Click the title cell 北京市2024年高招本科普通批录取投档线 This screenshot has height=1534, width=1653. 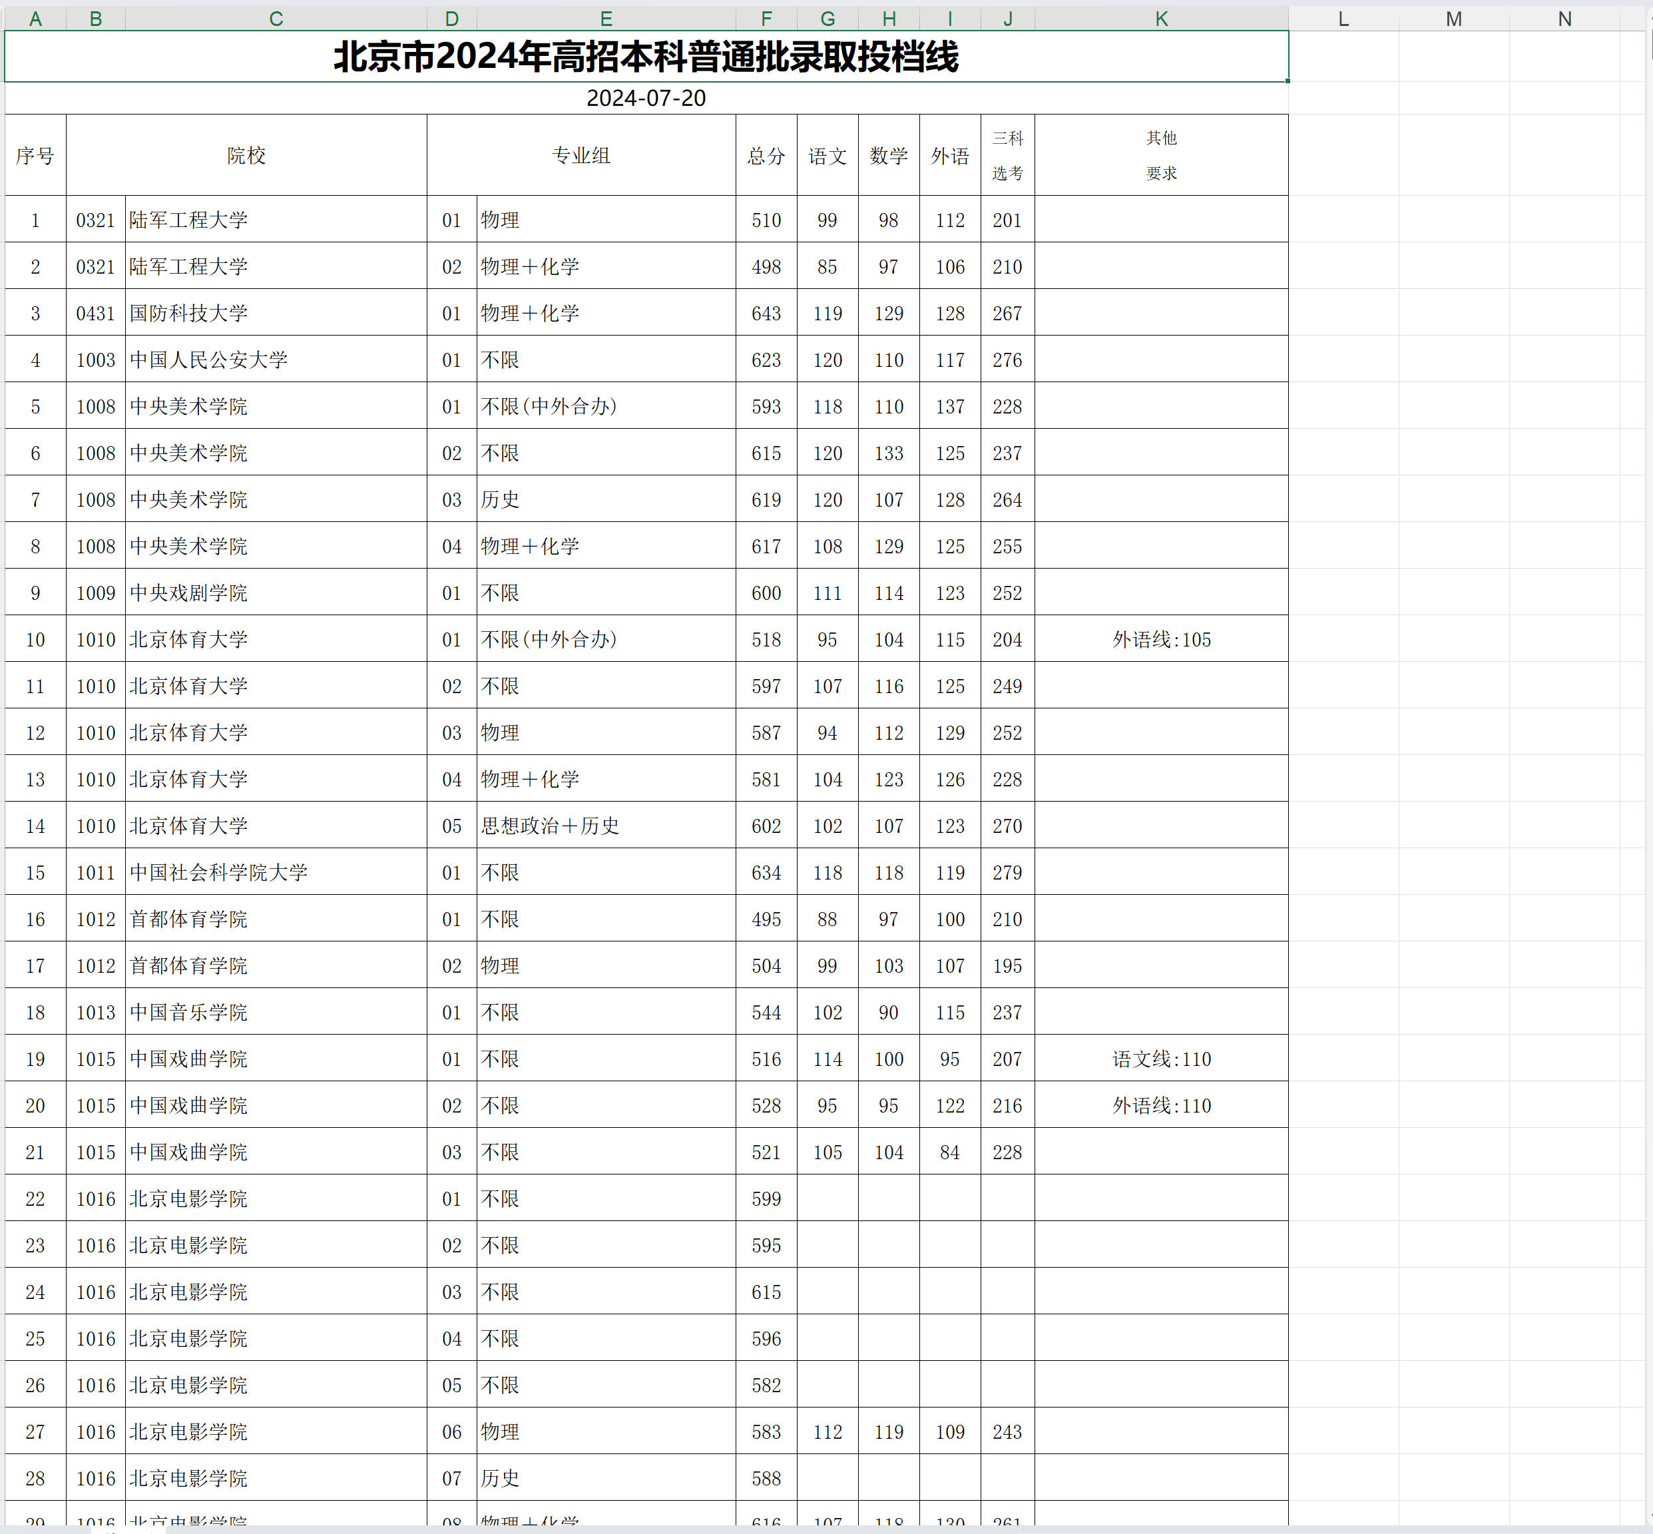[x=646, y=57]
